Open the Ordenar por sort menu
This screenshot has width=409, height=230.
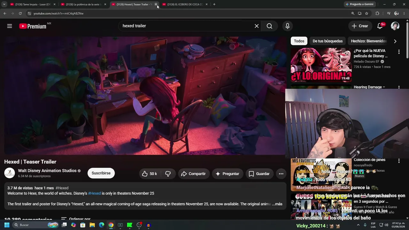click(76, 219)
